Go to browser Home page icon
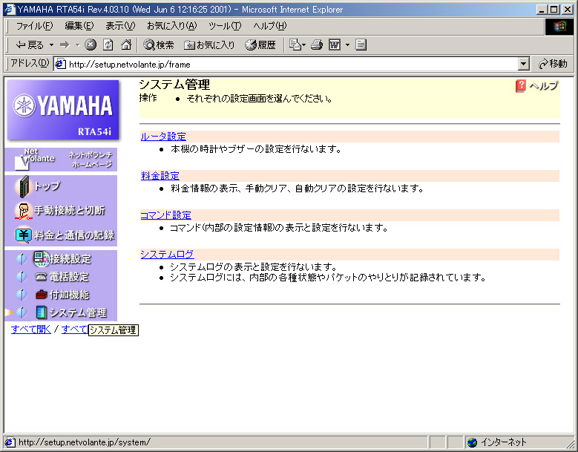Screen dimensions: 578x452 pyautogui.click(x=126, y=45)
